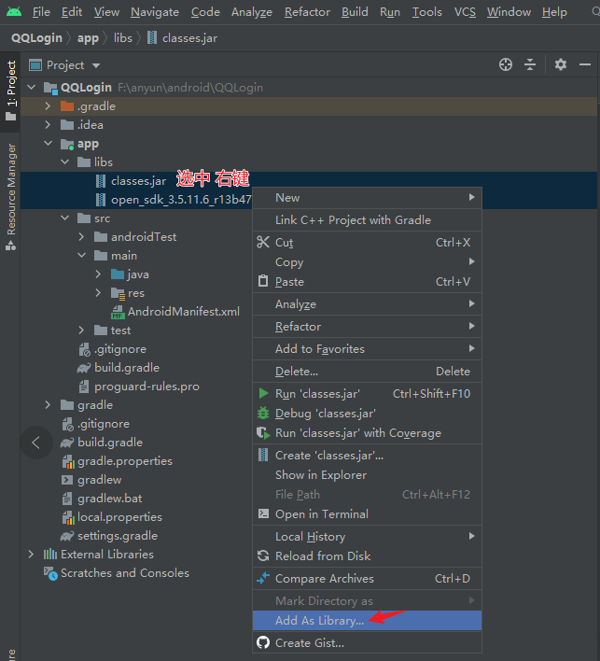Select open_sdk_3.5.11.6 jar file
This screenshot has height=661, width=600.
(181, 200)
